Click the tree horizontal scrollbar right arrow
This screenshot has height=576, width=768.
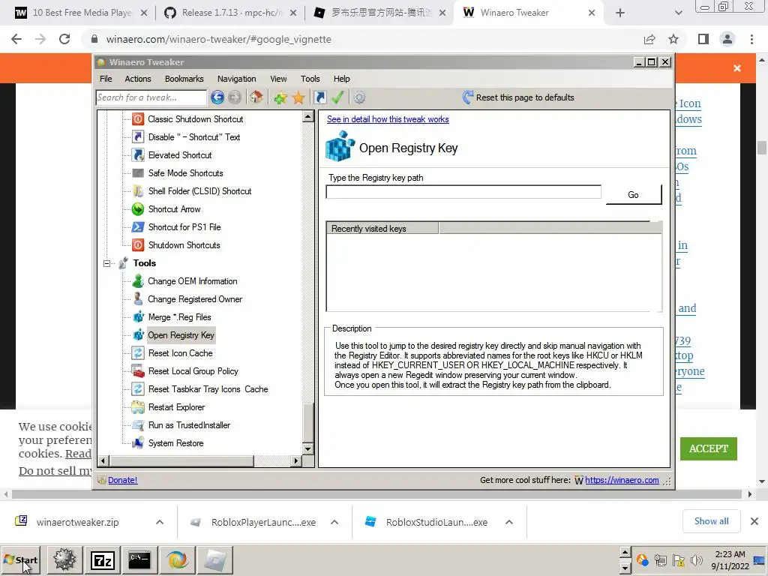295,461
